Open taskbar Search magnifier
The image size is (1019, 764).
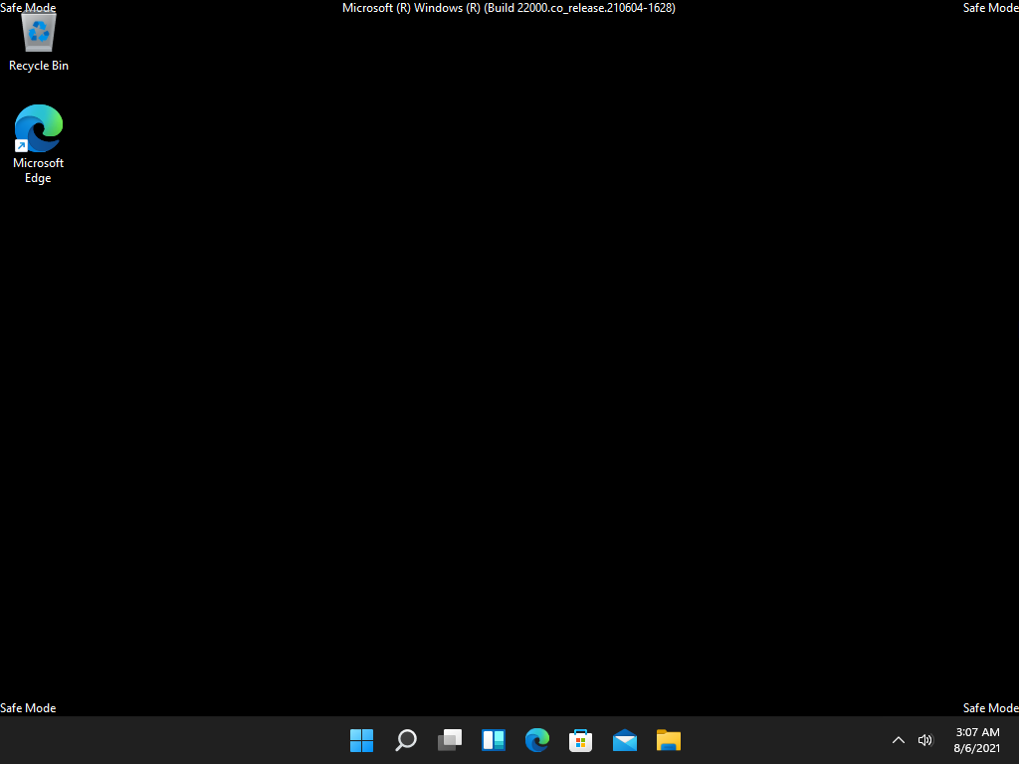pyautogui.click(x=406, y=740)
